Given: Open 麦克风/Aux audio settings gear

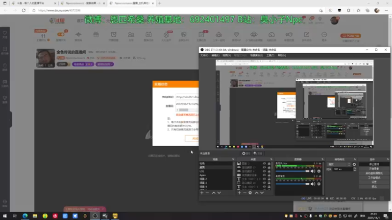Looking at the screenshot, I should click(x=319, y=172).
